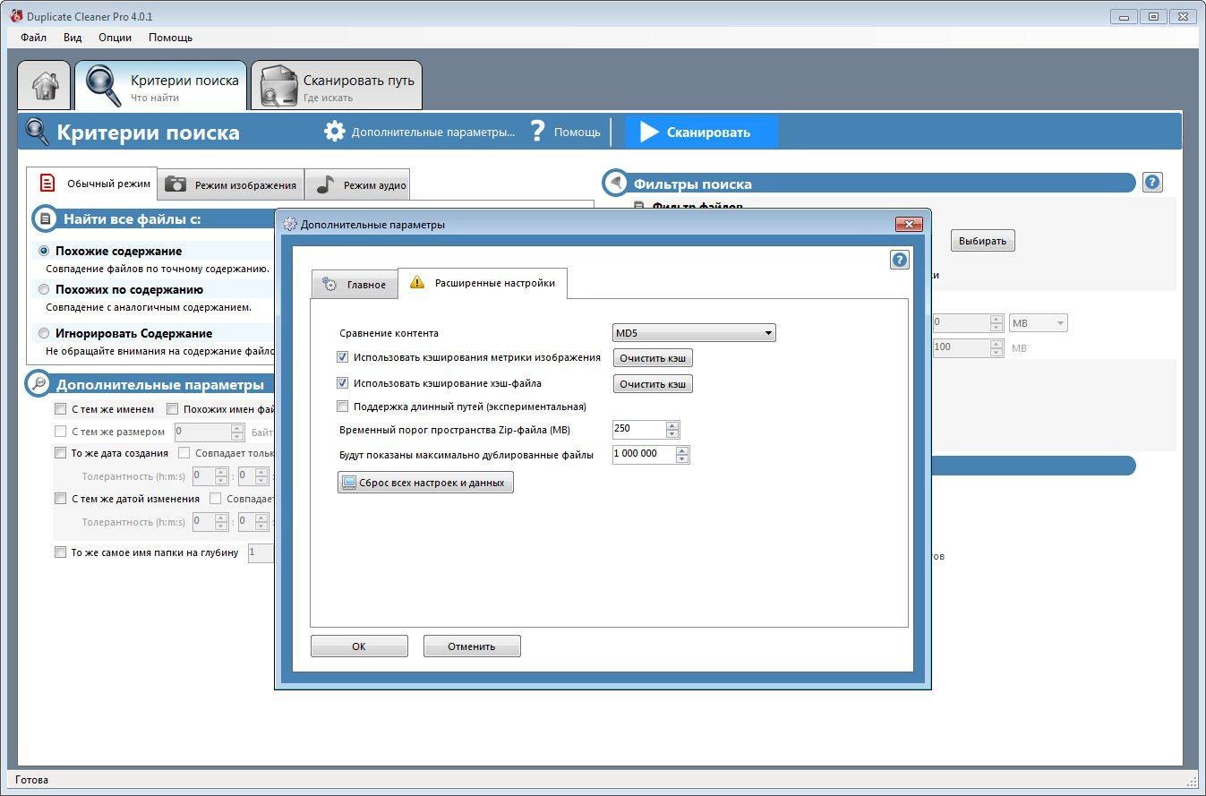Toggle Использовать кэширование хэш-файла checkbox
Screen dimensions: 1206x796
(x=342, y=383)
